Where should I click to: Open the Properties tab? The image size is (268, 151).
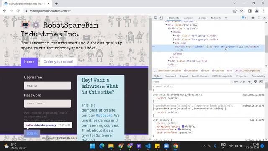(x=242, y=76)
